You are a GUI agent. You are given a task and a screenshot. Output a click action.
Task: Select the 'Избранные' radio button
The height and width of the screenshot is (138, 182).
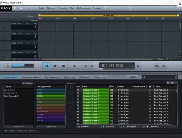coord(100,127)
